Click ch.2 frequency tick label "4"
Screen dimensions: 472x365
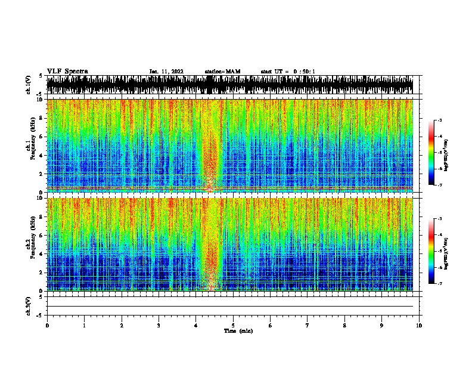coord(41,254)
